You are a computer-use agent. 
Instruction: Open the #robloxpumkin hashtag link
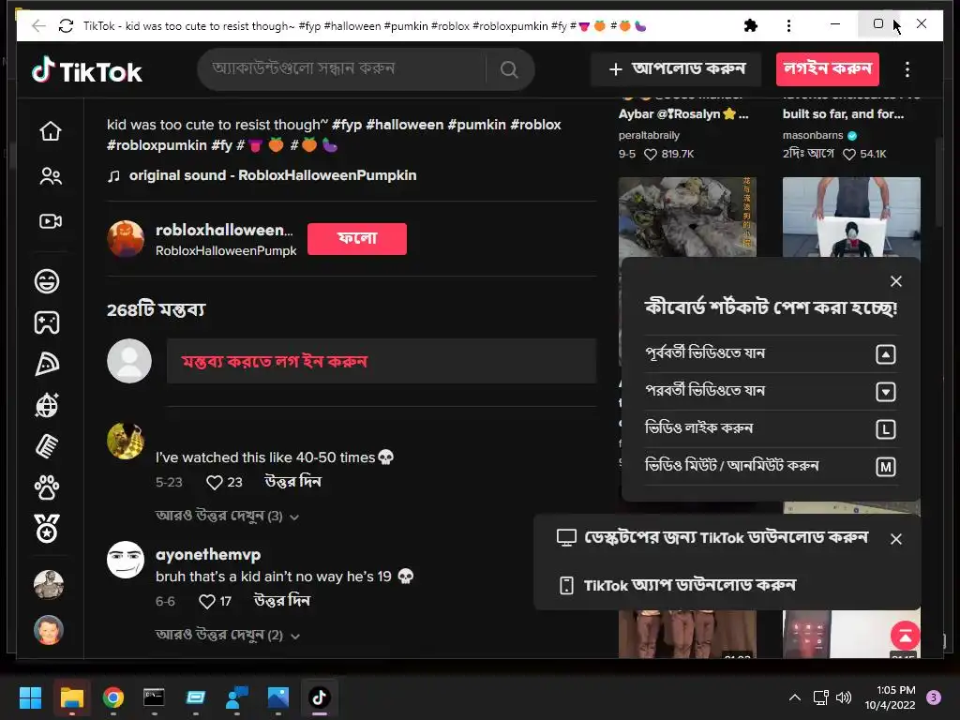[x=157, y=145]
